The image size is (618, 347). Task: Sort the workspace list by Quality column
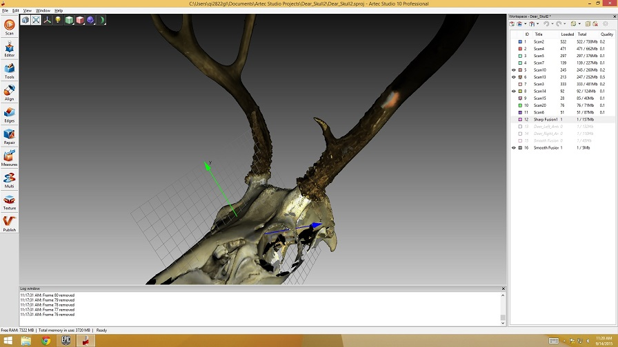(606, 34)
